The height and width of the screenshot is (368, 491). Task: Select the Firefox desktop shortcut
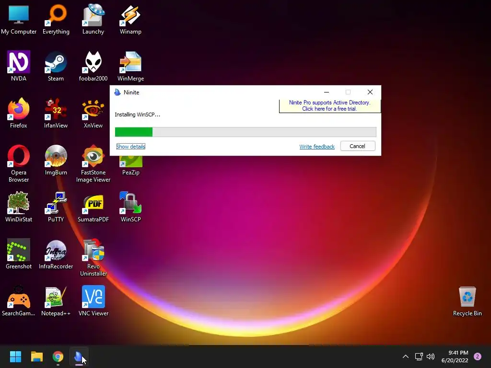point(19,113)
